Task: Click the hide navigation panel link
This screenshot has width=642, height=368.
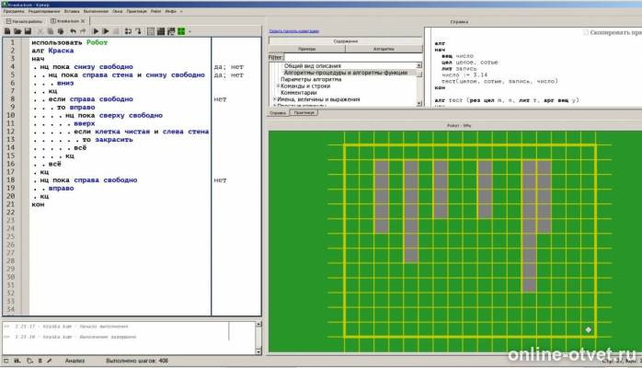Action: click(x=294, y=31)
